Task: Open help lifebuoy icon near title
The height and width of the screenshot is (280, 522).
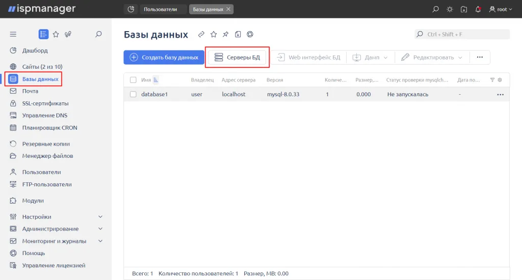Action: pos(250,34)
